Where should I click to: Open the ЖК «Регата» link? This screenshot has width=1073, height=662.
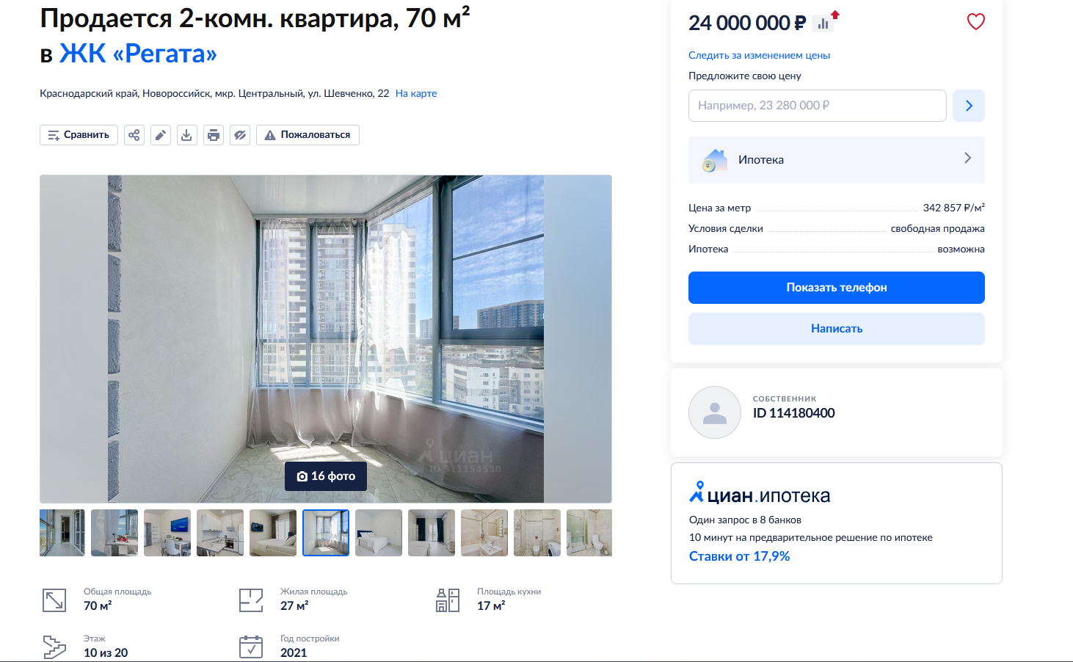tap(138, 54)
